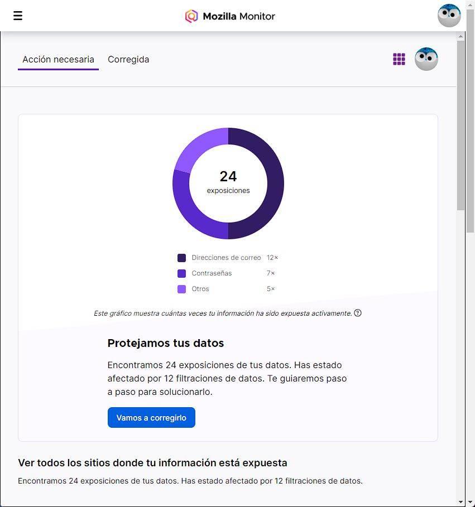This screenshot has height=507, width=475.
Task: Select the Otros legend entry
Action: 201,289
